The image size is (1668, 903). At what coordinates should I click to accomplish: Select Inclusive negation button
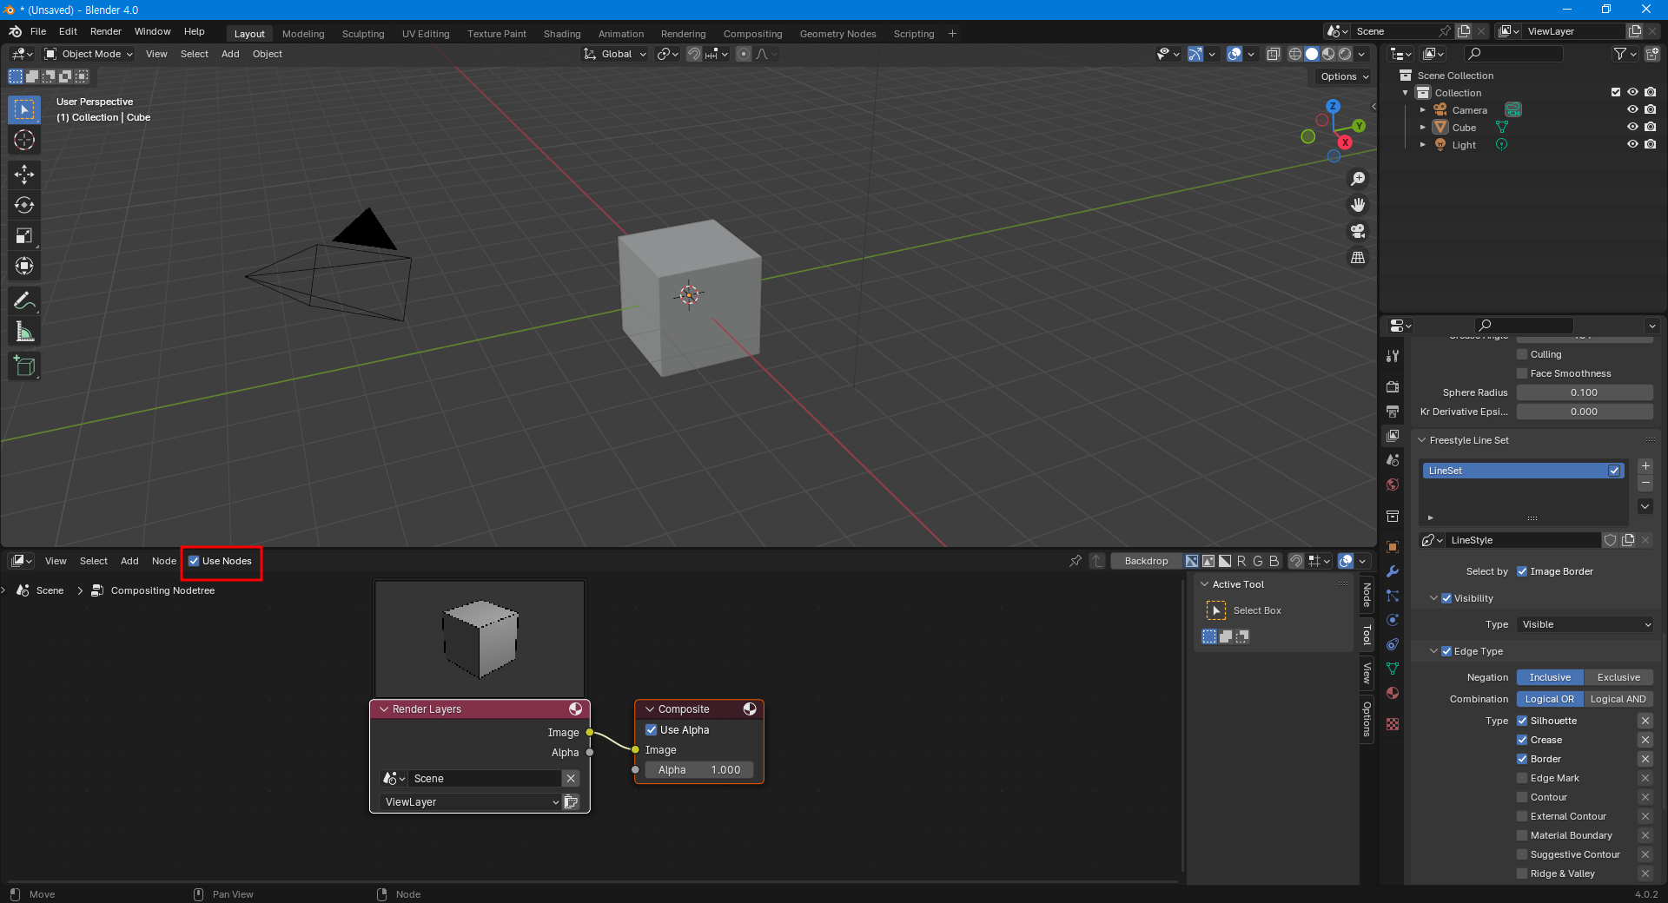(x=1550, y=677)
